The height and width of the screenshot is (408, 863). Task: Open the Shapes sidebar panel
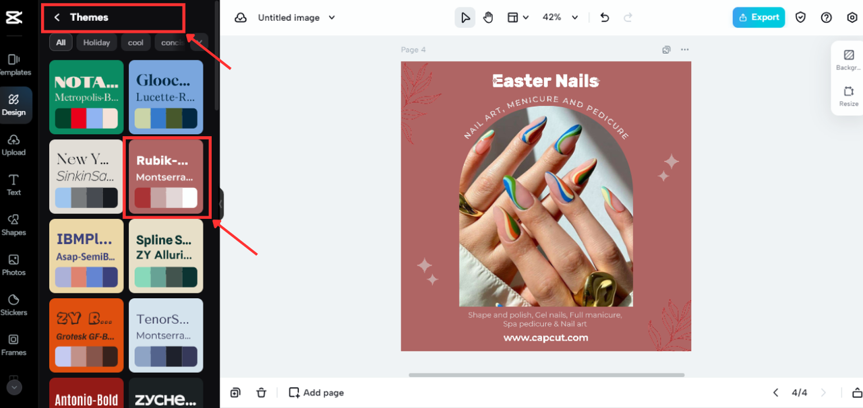[x=13, y=225]
